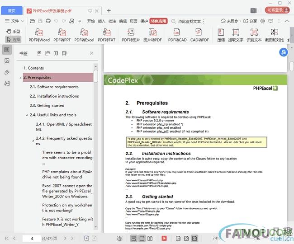
Task: Open the 保护 ribbon tab
Action: click(144, 21)
